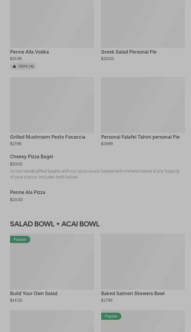Open Personal Falafel Tahini personal Pie item

(x=140, y=137)
